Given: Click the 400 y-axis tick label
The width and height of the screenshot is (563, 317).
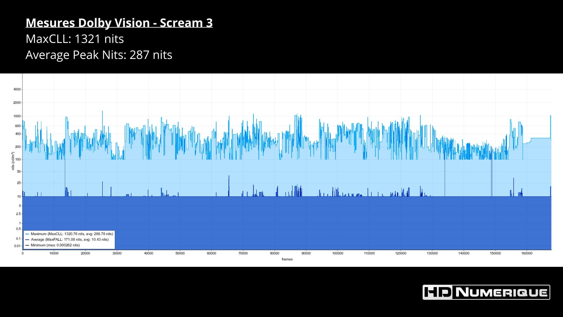Looking at the screenshot, I should click(x=18, y=134).
